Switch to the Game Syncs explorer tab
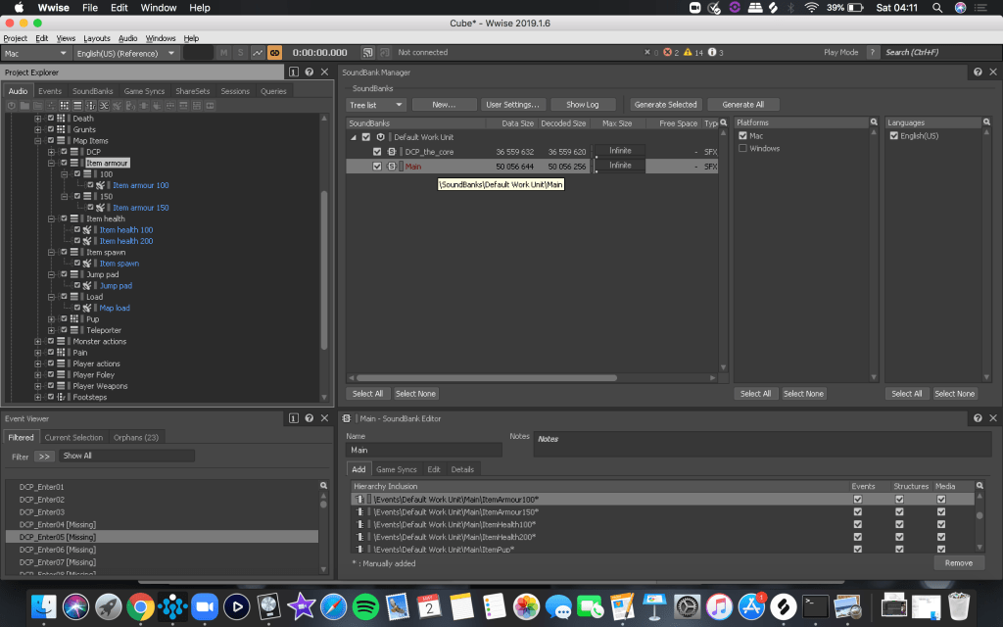 [x=144, y=91]
